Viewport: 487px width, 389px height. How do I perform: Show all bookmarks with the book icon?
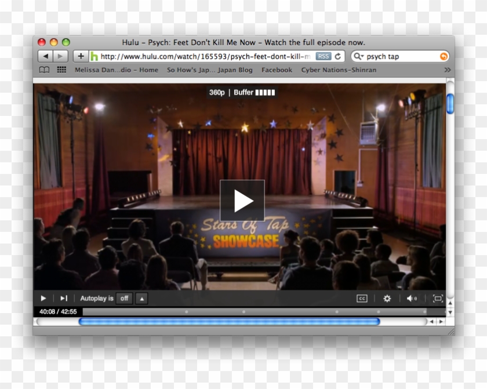(44, 70)
